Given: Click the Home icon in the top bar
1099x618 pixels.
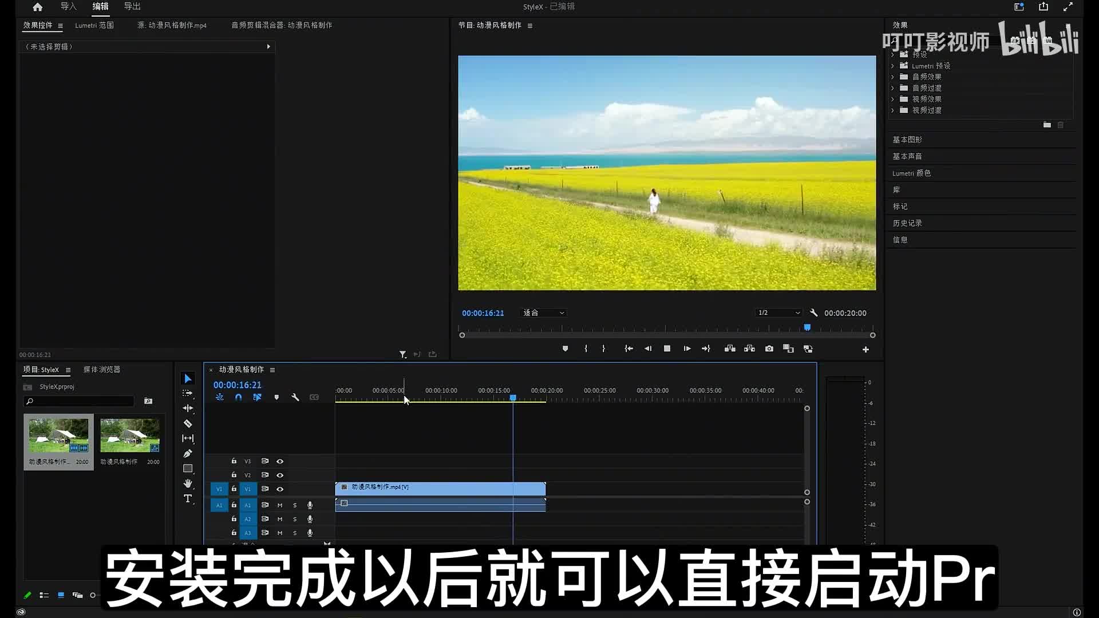Looking at the screenshot, I should pyautogui.click(x=38, y=7).
